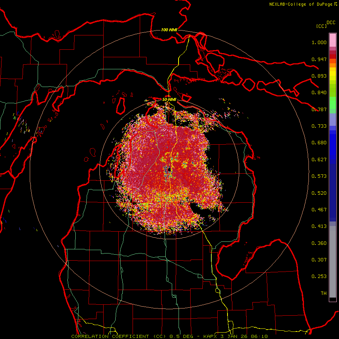Click the 1.000 value on the color scale
Viewport: 339px width, 339px height.
pos(319,42)
